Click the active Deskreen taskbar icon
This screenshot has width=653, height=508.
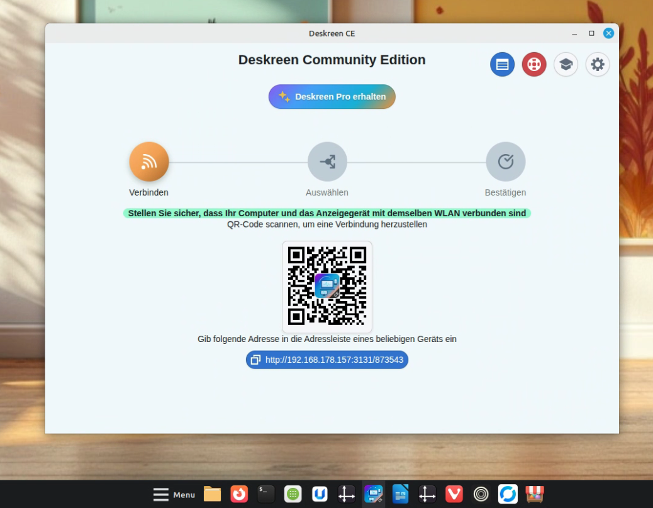[x=374, y=494]
